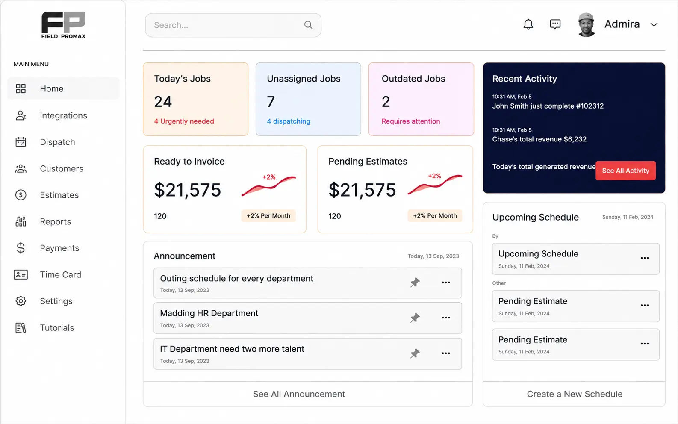Viewport: 678px width, 424px height.
Task: Click the 'Requires attention' link
Action: 411,121
